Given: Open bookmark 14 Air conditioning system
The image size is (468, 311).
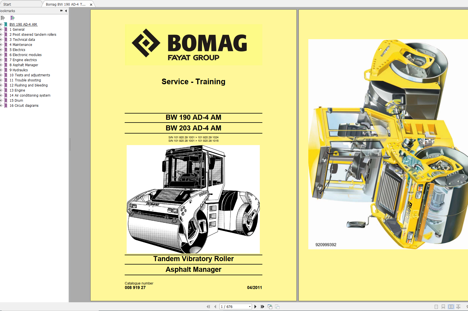Looking at the screenshot, I should (x=30, y=95).
